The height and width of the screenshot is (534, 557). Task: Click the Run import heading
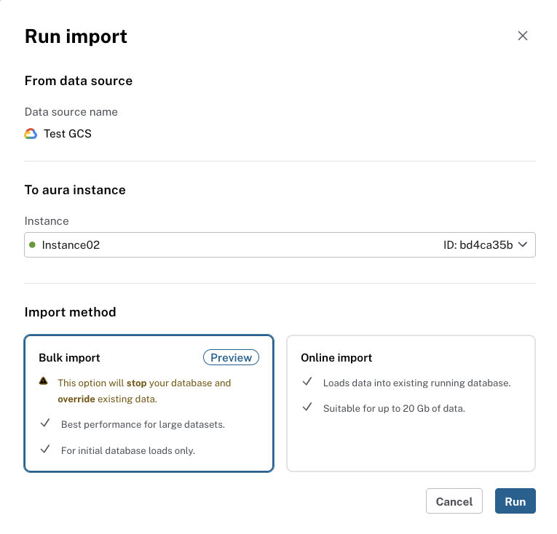click(x=76, y=36)
